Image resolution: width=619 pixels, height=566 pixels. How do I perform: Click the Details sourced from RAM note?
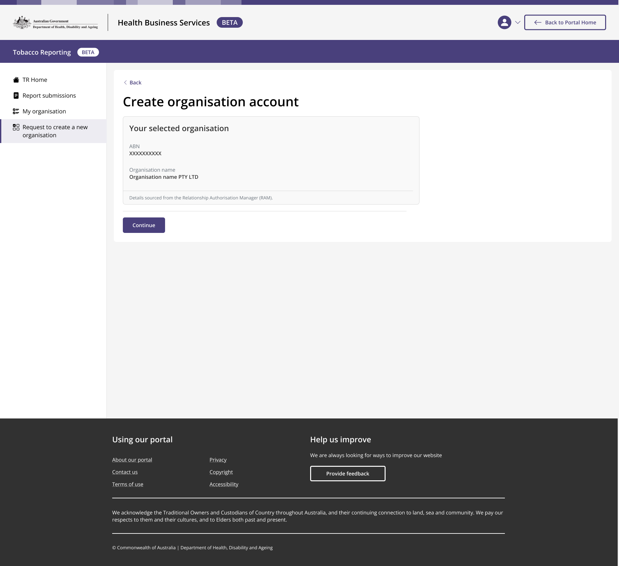[201, 198]
